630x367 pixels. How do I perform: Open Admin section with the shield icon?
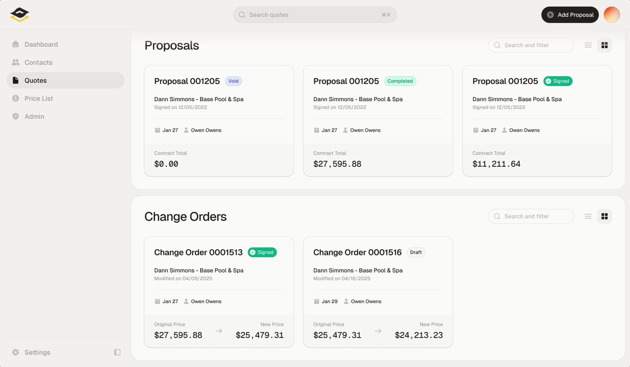[x=66, y=116]
